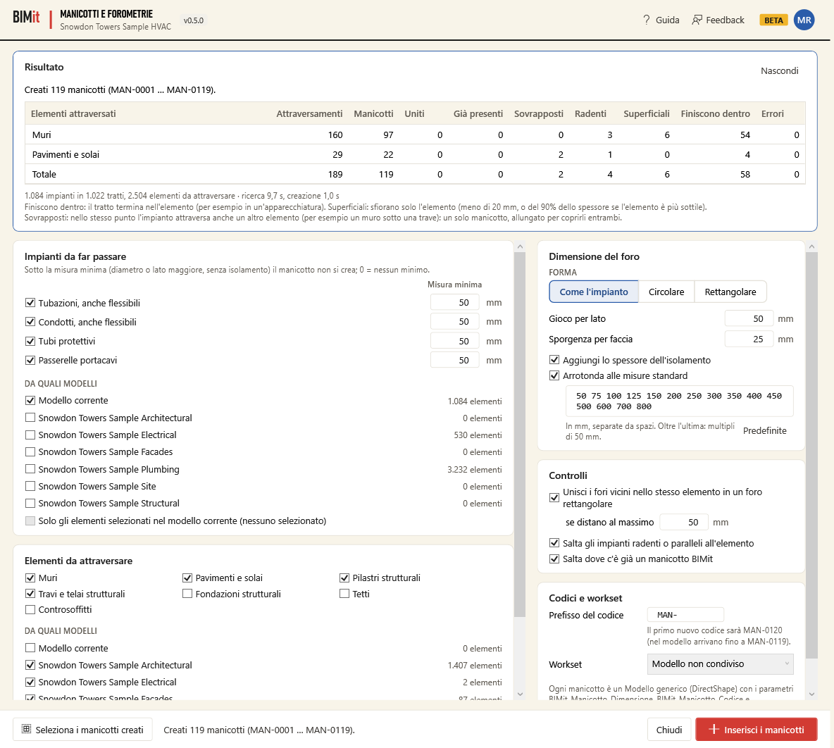834x748 pixels.
Task: Click the down arrow of the left panel scrollbar
Action: pos(520,694)
